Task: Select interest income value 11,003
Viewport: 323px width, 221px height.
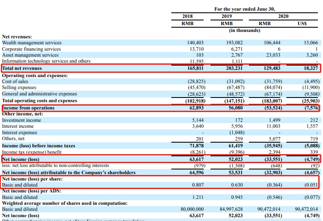Action: 273,126
